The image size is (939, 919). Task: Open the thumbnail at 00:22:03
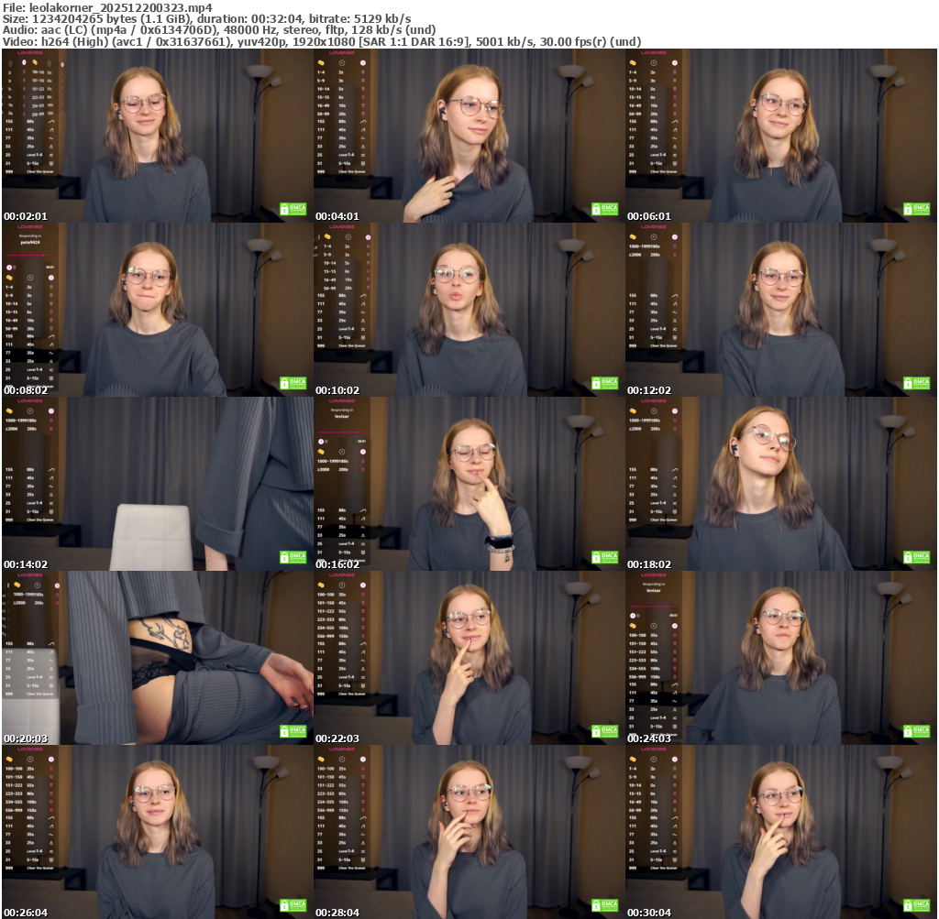tap(469, 658)
